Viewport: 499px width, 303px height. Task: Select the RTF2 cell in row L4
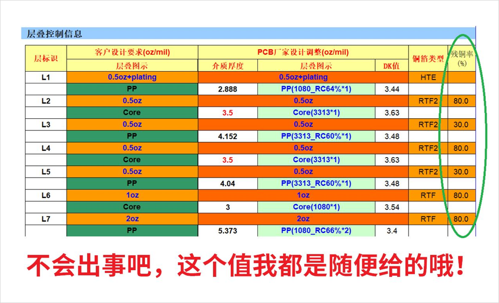point(428,148)
